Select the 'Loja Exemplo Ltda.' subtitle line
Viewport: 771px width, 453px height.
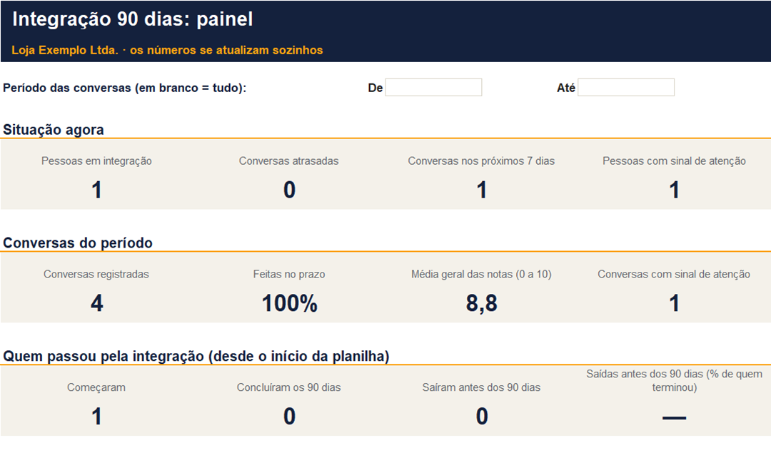pos(167,50)
